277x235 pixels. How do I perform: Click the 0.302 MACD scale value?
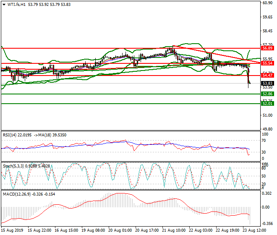coord(267,193)
